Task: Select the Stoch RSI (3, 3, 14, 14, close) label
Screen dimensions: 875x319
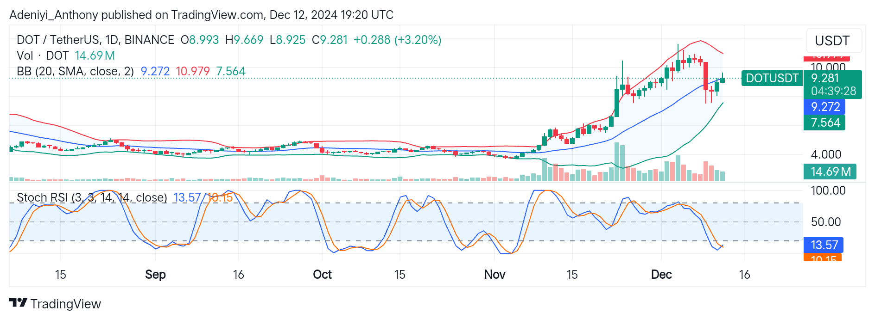Action: (x=92, y=197)
